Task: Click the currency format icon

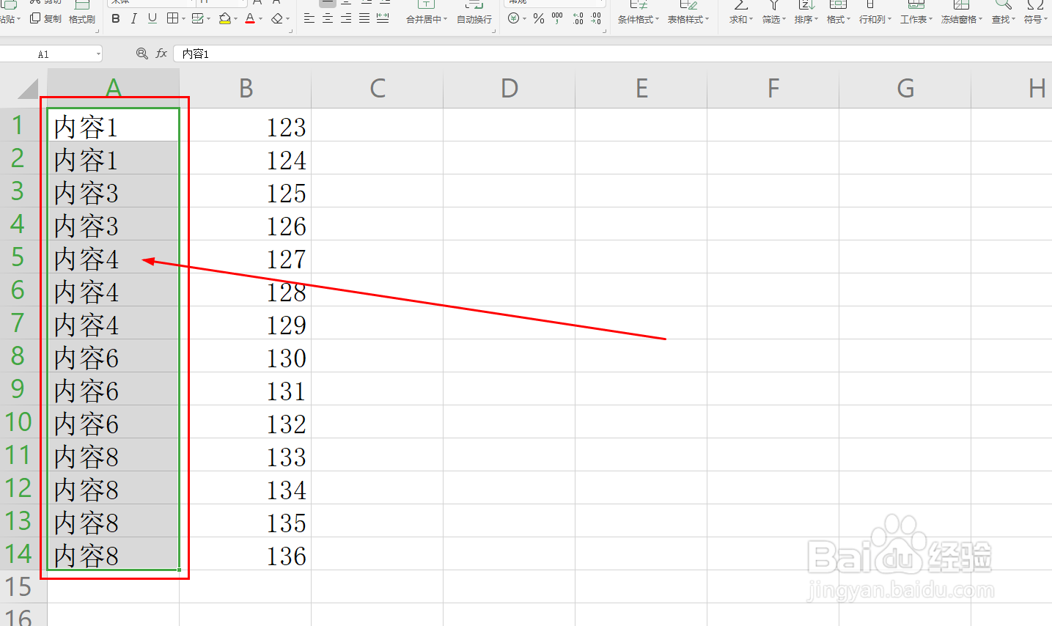Action: (x=514, y=19)
